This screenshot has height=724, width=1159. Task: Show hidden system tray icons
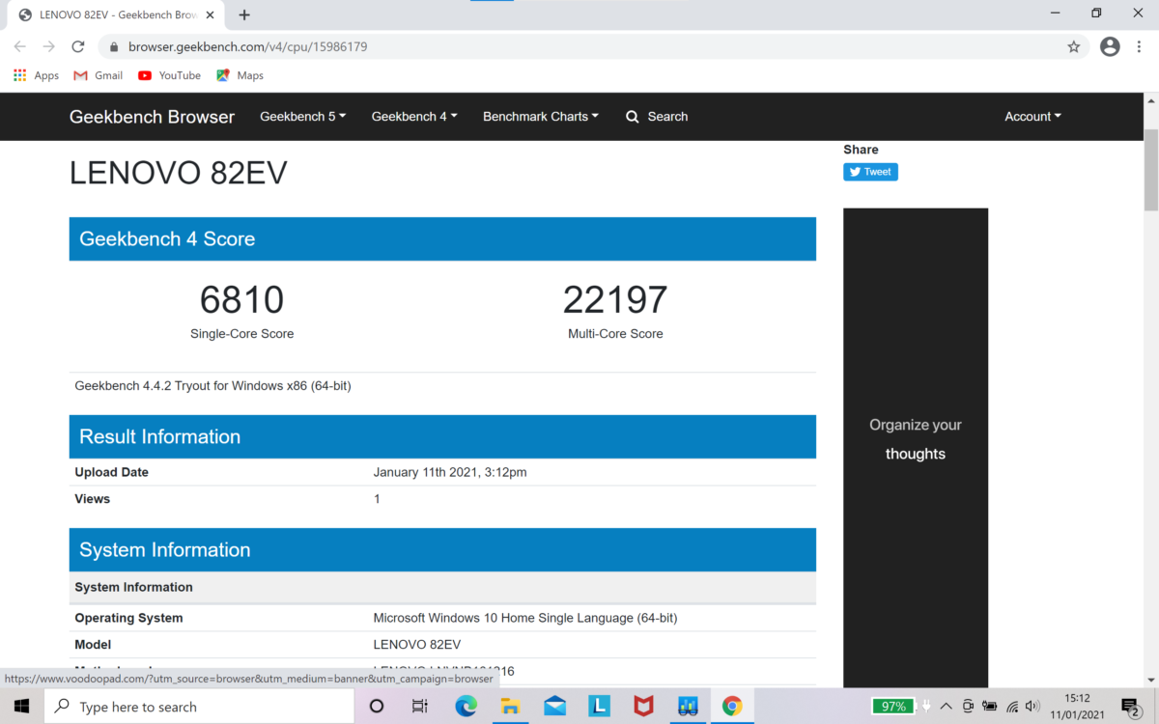click(x=946, y=707)
